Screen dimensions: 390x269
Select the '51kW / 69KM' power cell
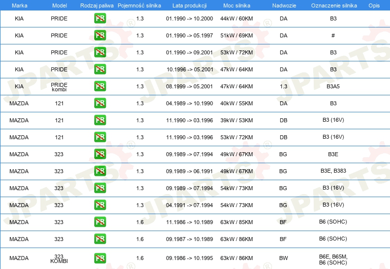click(236, 35)
